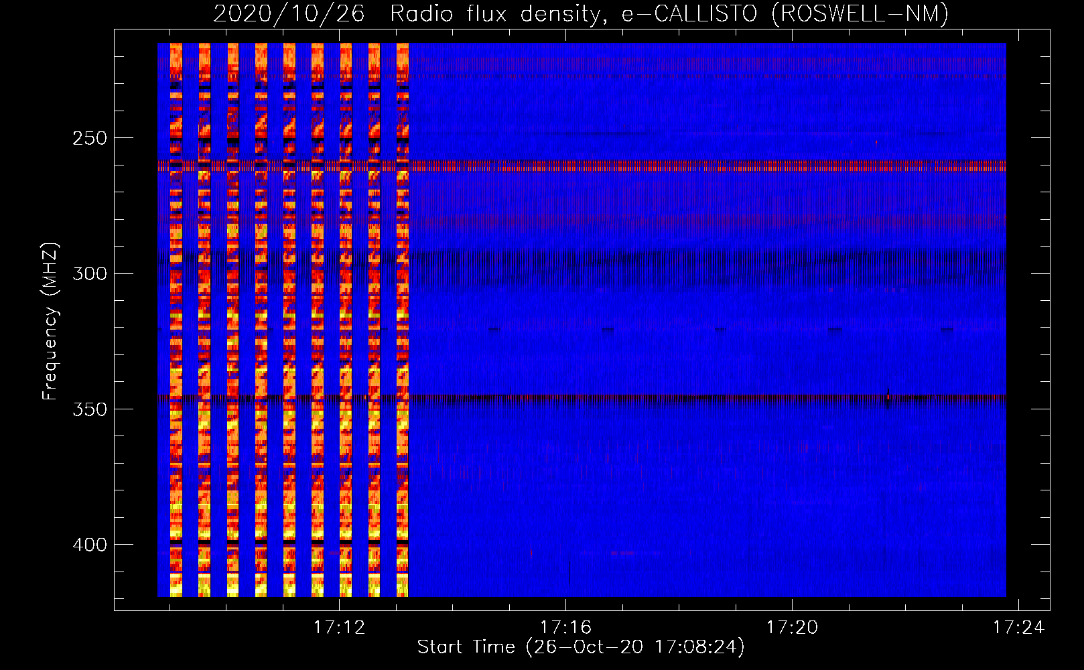
Task: Click the 400 frequency tick label
Action: point(89,545)
